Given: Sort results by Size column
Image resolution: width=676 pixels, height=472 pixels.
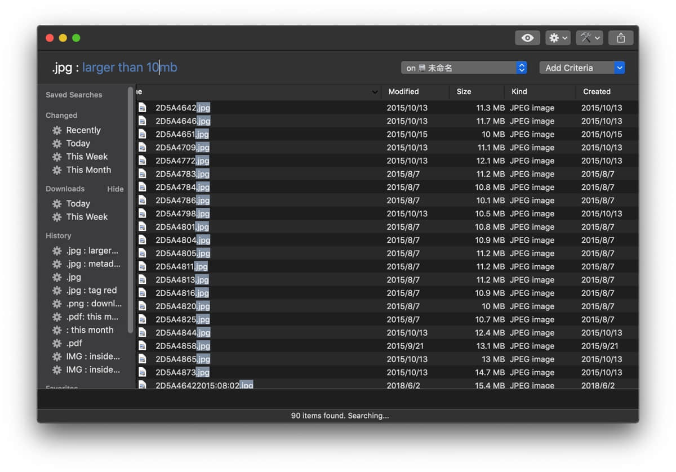Looking at the screenshot, I should (x=464, y=91).
